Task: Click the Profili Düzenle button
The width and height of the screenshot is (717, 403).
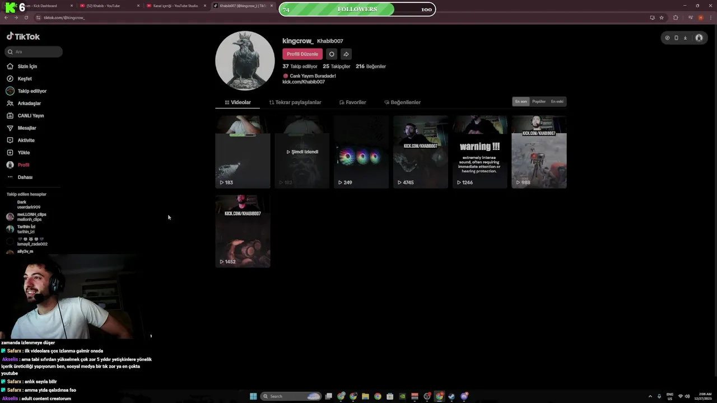Action: pyautogui.click(x=302, y=54)
